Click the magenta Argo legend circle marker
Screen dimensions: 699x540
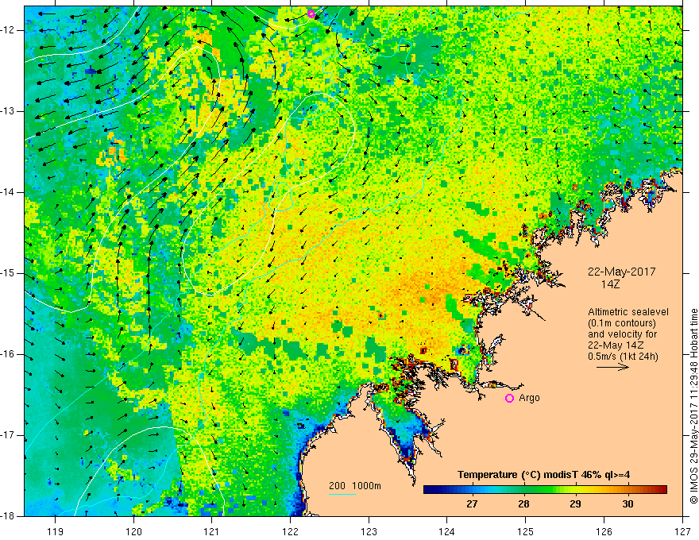[509, 399]
